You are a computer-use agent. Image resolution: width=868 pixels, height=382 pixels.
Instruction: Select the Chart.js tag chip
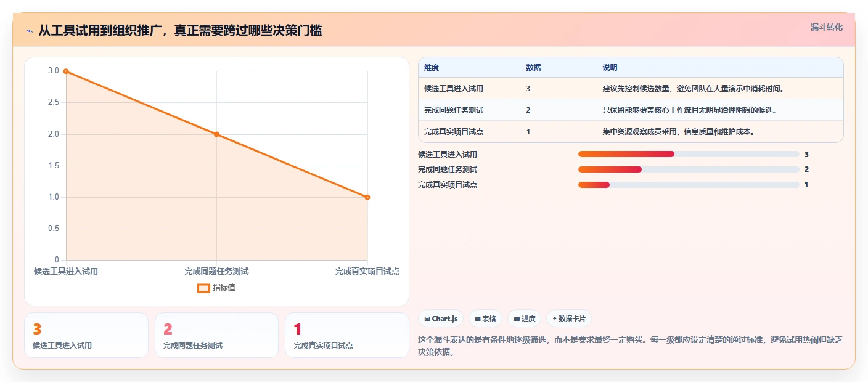[x=441, y=319]
